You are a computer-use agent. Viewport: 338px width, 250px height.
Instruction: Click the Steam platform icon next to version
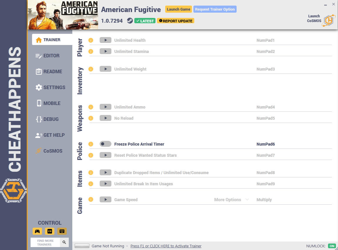coord(130,21)
